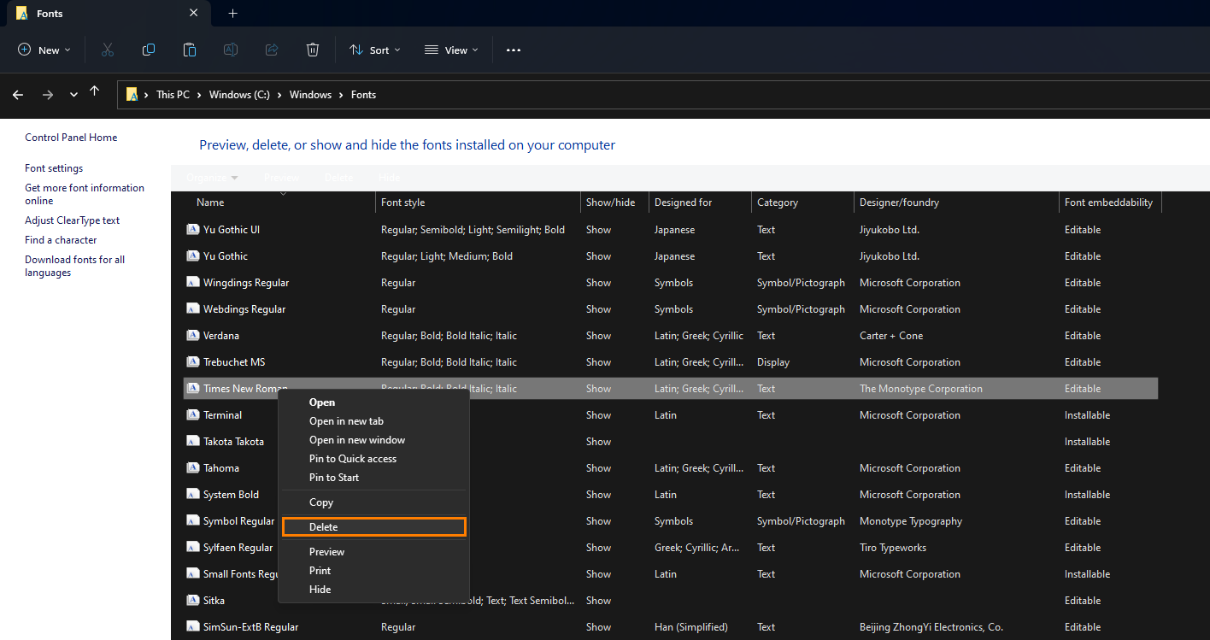Screen dimensions: 1210x640
Task: Choose Hide in the context menu
Action: pyautogui.click(x=374, y=590)
